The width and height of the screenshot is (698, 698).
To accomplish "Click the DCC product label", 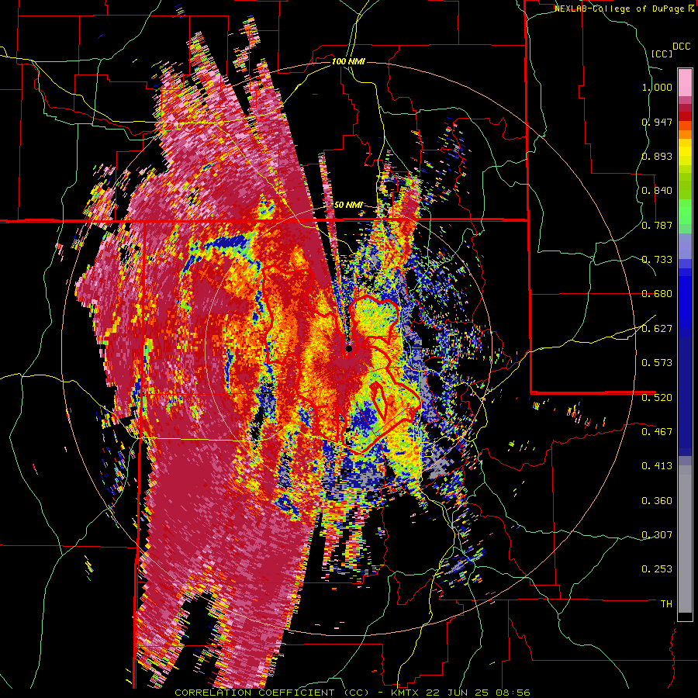I will pyautogui.click(x=681, y=47).
